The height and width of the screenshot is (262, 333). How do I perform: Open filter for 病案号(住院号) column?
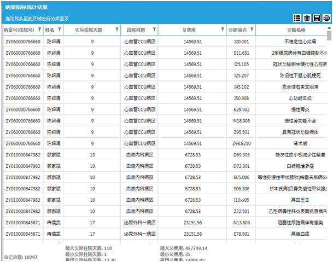pyautogui.click(x=39, y=30)
